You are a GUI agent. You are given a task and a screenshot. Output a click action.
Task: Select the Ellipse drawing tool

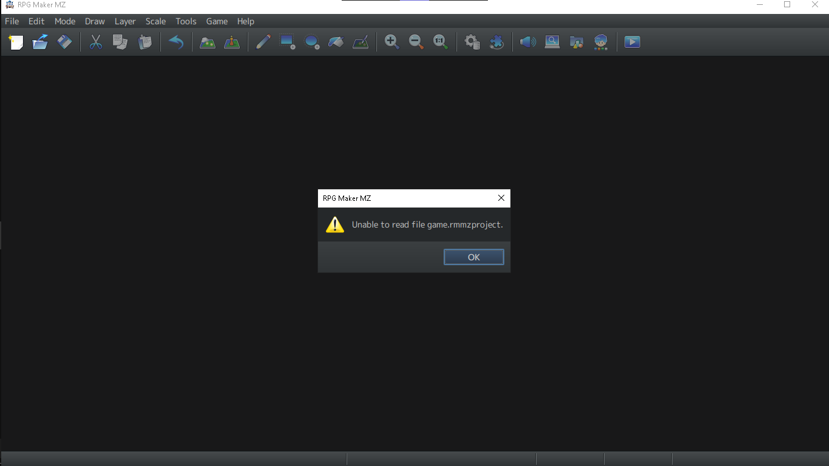(312, 42)
